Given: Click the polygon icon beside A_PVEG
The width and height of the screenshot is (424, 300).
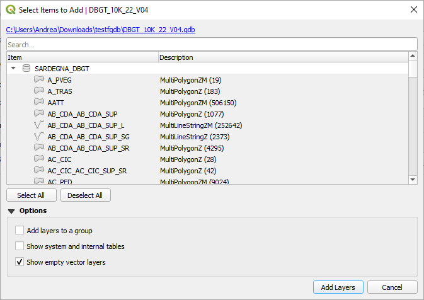Looking at the screenshot, I should 39,79.
